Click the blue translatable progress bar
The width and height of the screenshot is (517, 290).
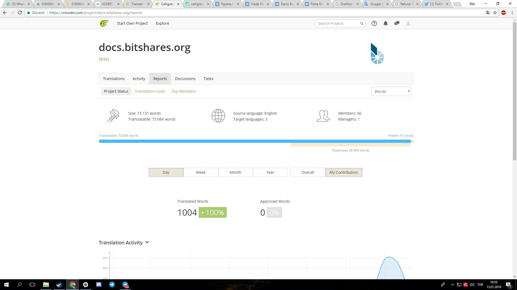coord(254,141)
